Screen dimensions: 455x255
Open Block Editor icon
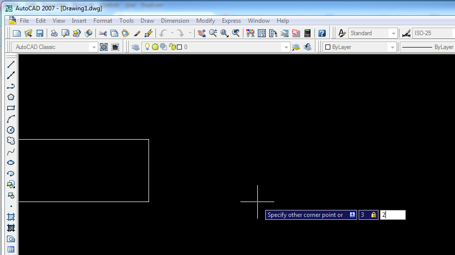tap(149, 33)
